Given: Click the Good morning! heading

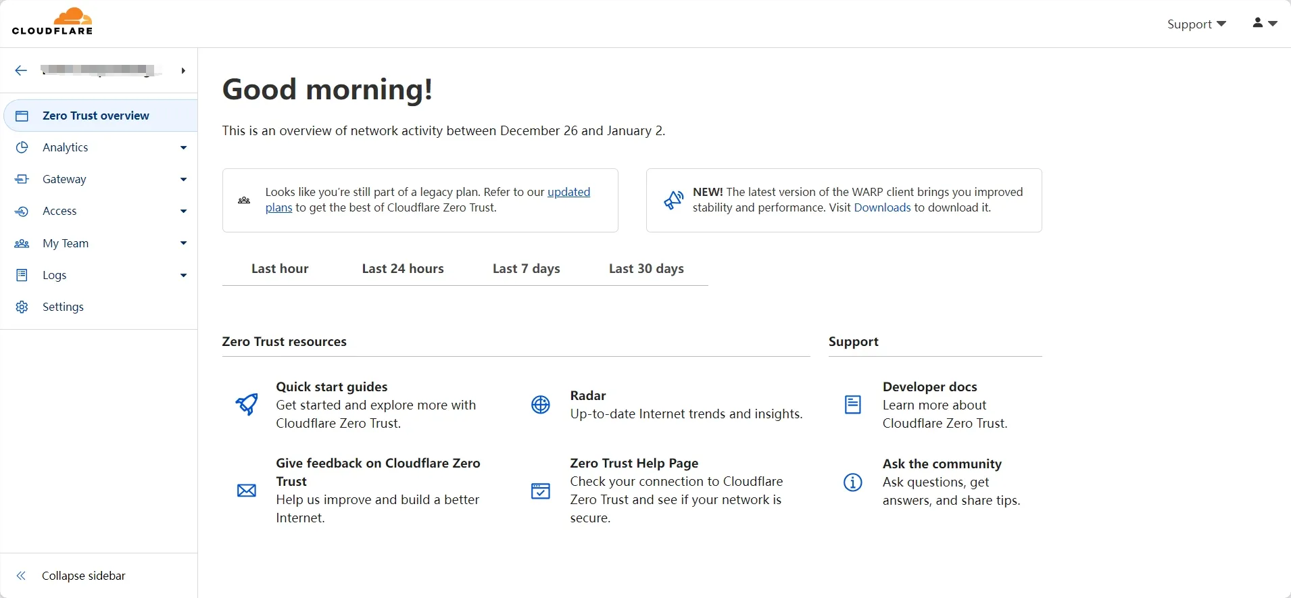Looking at the screenshot, I should coord(327,89).
